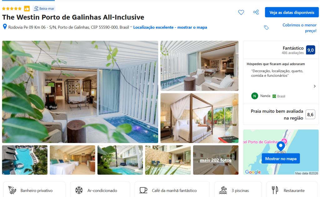320x197 pixels.
Task: Save property with the heart icon
Action: point(241,12)
